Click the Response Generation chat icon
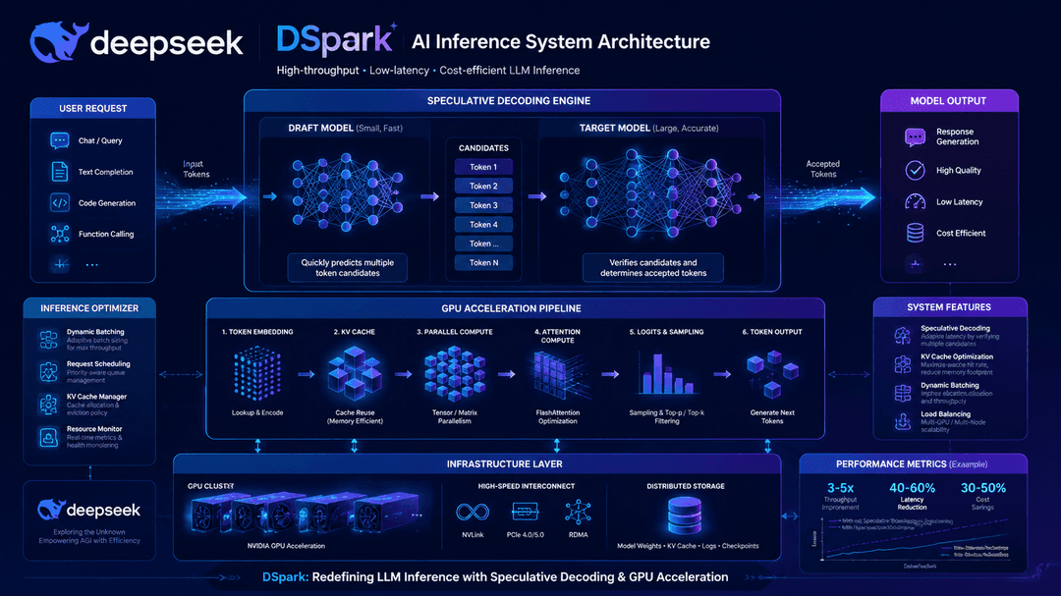Screen dimensions: 1061x596 coord(915,137)
